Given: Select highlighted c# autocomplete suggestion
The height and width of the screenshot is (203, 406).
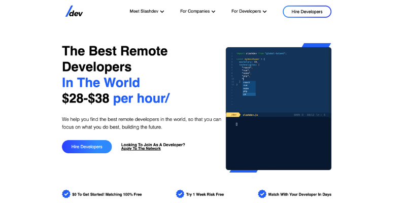Looking at the screenshot, I should pos(249,94).
